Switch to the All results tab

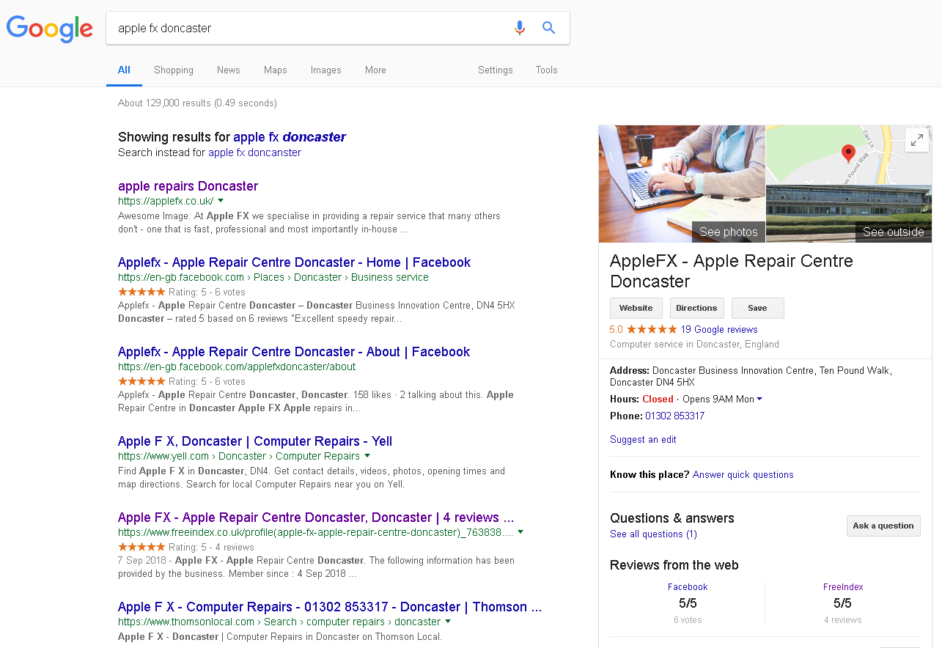click(x=124, y=70)
